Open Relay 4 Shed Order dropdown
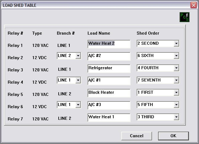The width and height of the screenshot is (199, 144). [176, 80]
